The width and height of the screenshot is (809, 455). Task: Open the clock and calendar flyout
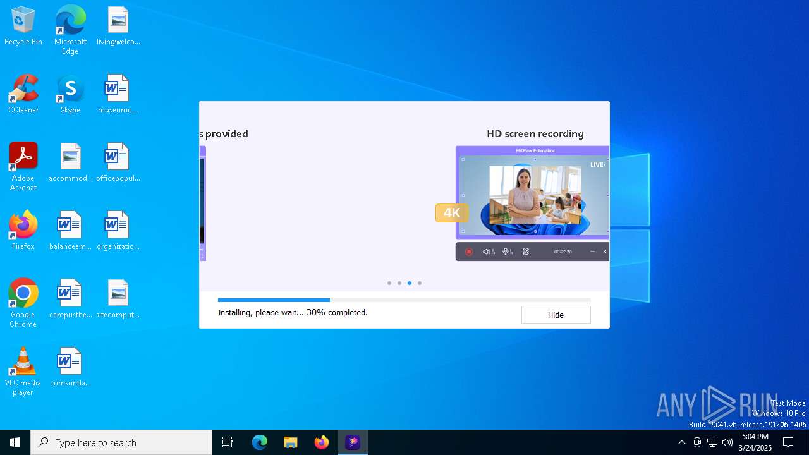755,442
